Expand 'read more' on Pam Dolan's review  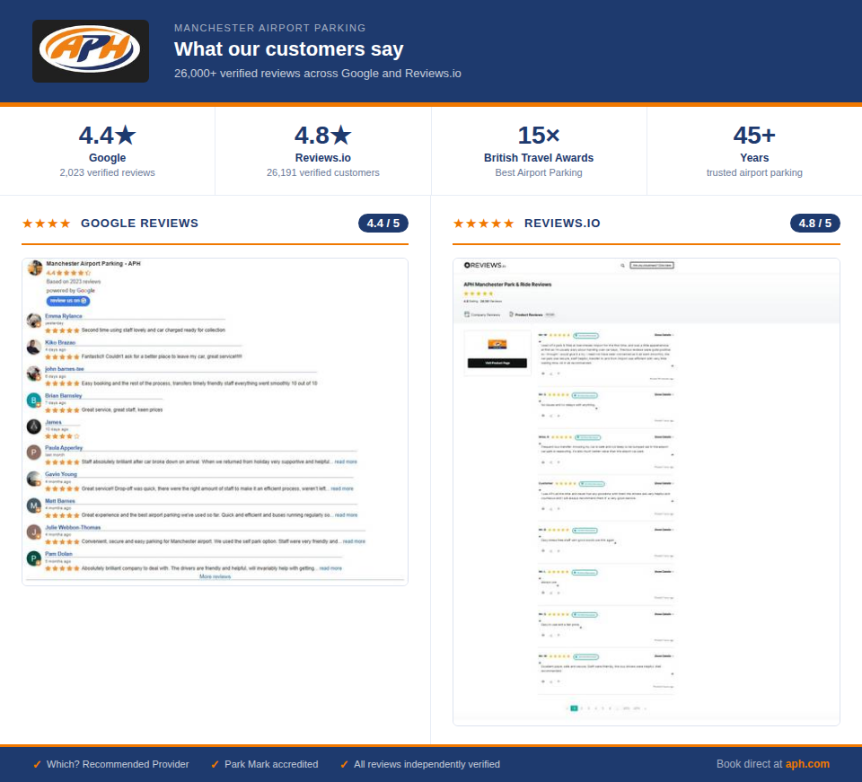(x=330, y=568)
